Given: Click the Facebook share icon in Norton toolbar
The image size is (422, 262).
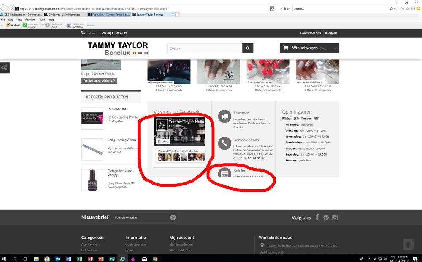Looking at the screenshot, I should 69,26.
